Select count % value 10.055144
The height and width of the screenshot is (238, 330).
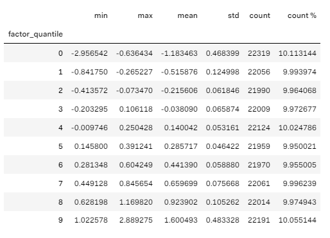click(297, 220)
